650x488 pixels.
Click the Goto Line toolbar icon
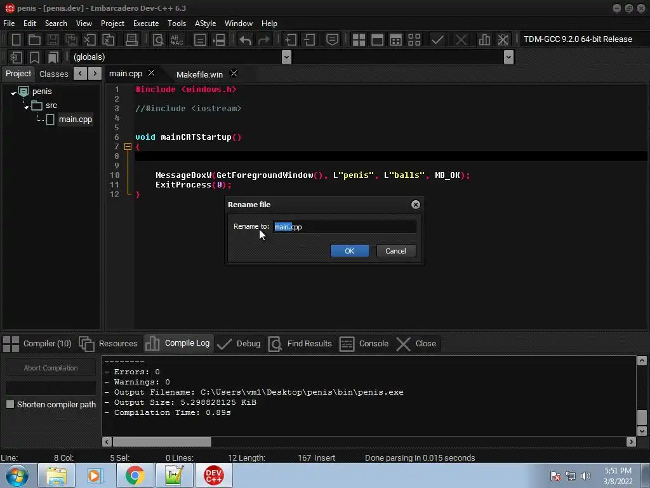pyautogui.click(x=200, y=39)
